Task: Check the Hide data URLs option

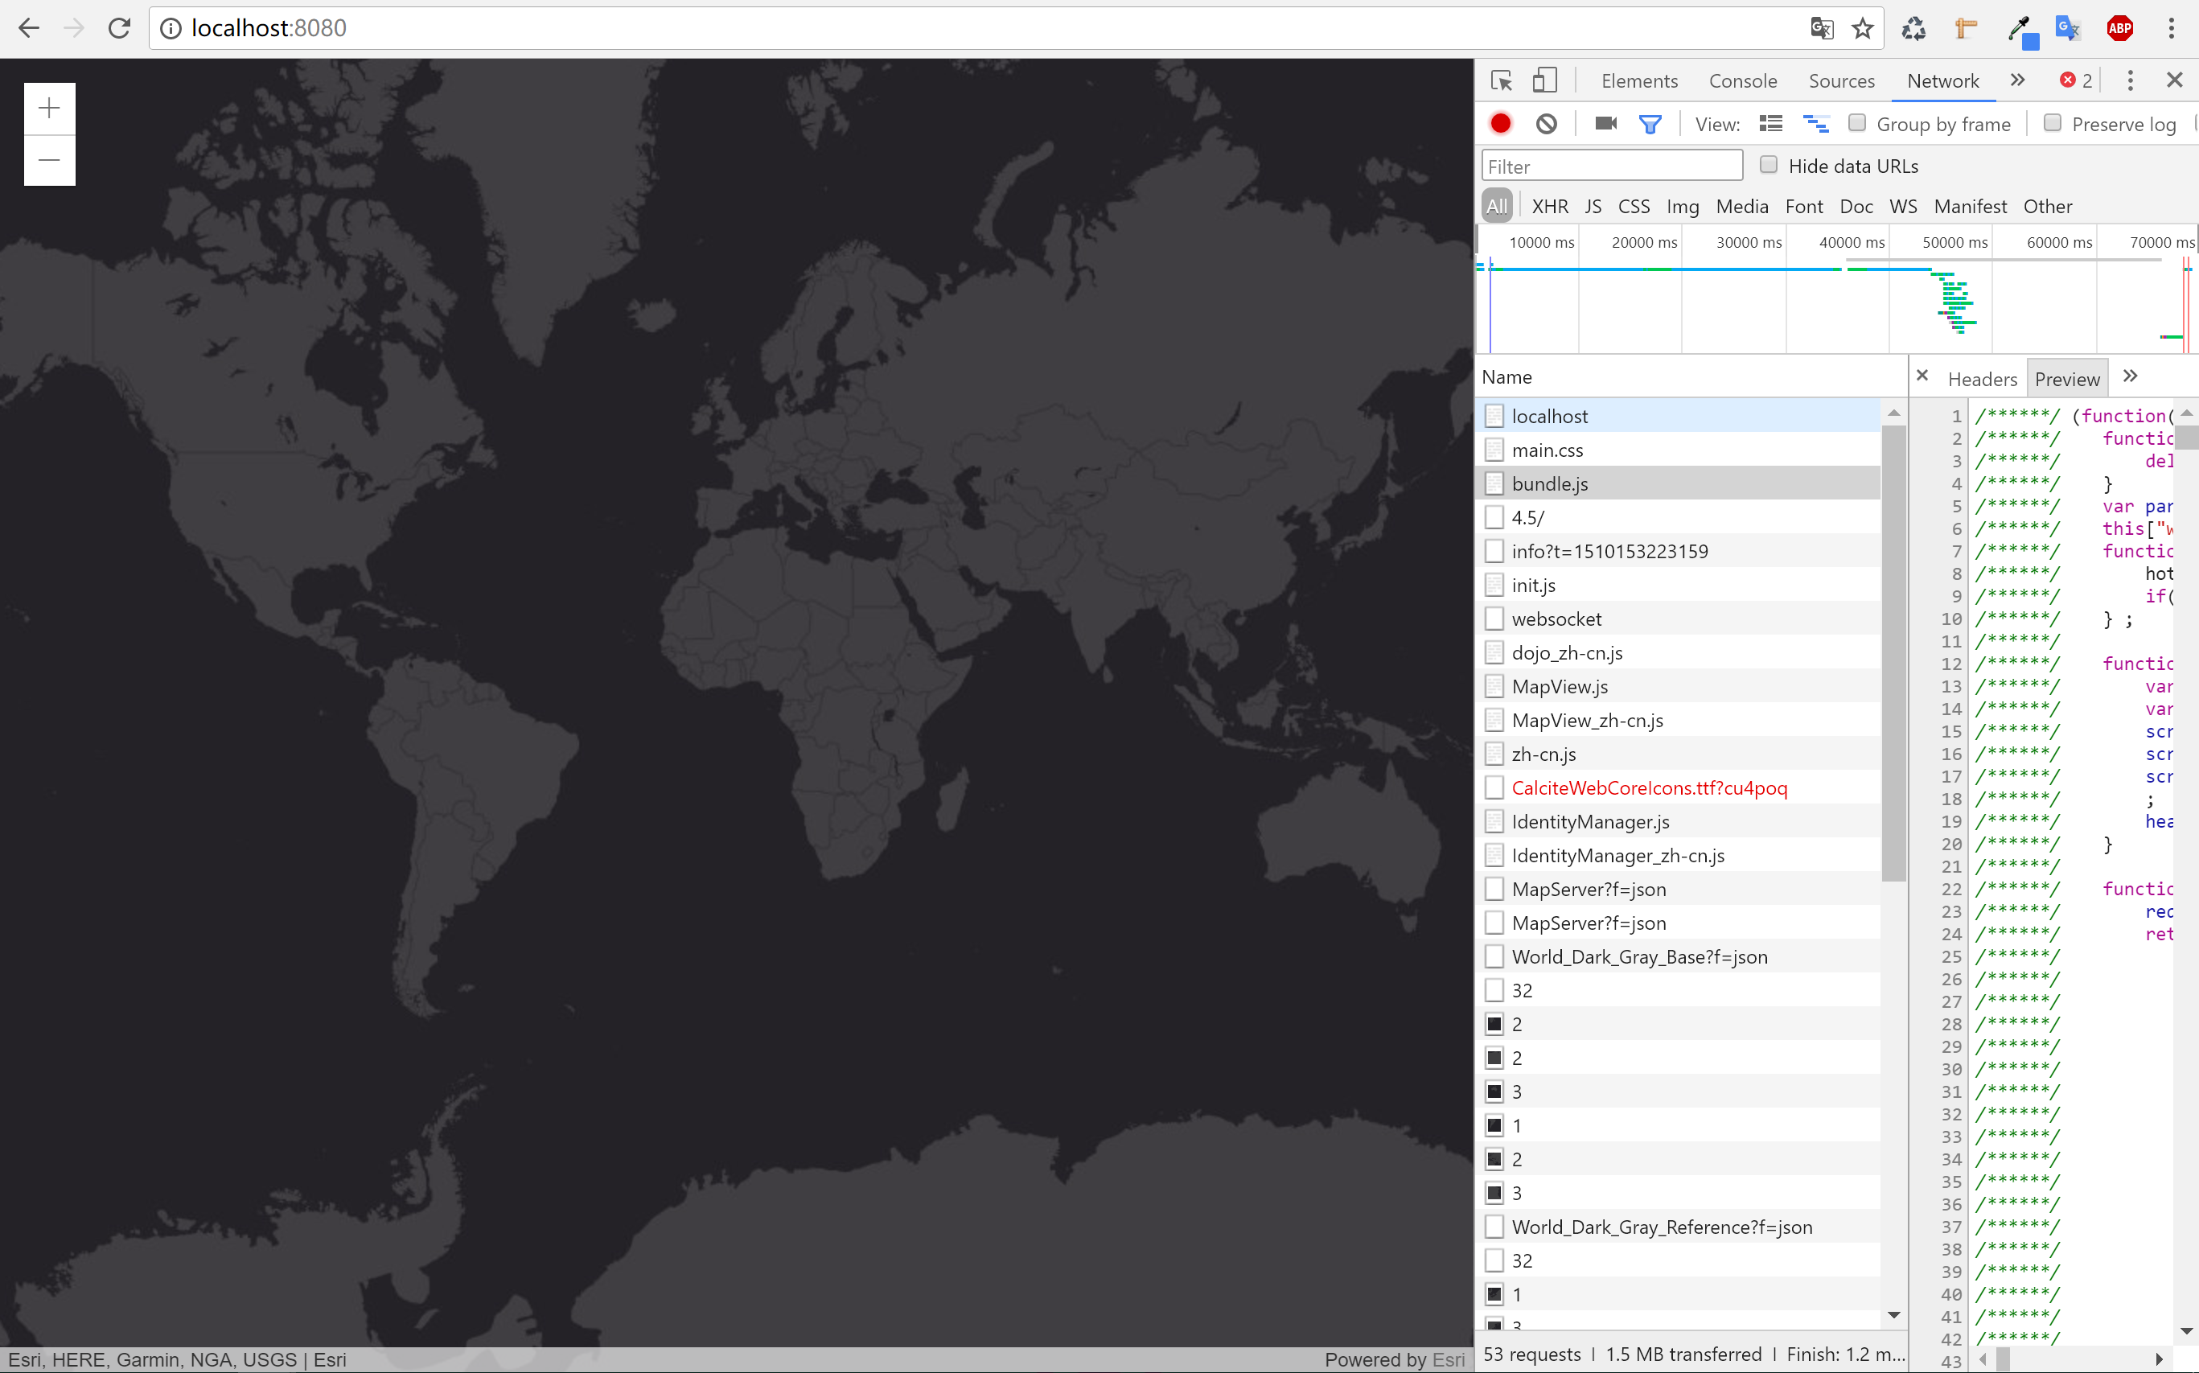Action: click(1768, 164)
